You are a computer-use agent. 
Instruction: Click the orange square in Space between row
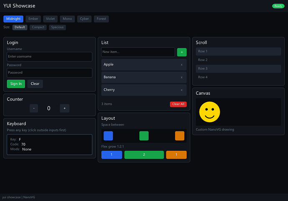tap(179, 136)
